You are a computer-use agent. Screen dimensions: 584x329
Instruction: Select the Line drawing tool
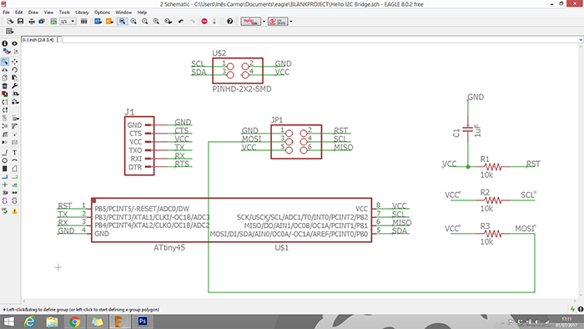[x=5, y=152]
